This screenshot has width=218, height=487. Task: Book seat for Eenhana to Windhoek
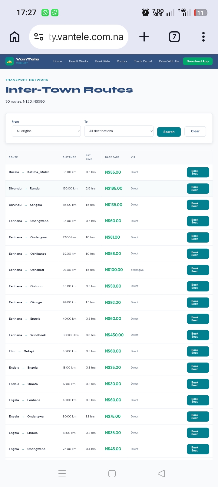click(x=198, y=335)
